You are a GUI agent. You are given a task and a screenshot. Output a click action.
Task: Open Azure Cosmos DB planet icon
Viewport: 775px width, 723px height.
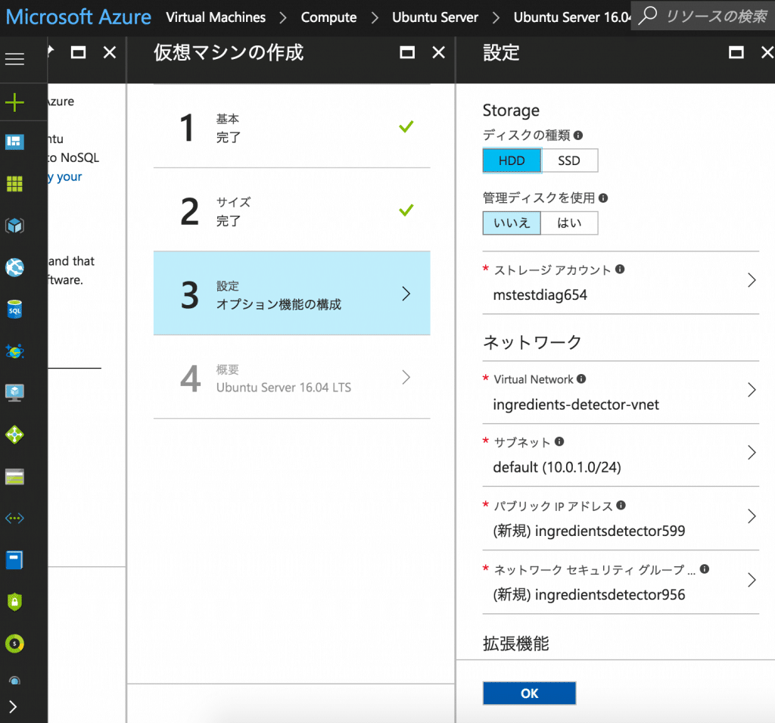pyautogui.click(x=14, y=351)
